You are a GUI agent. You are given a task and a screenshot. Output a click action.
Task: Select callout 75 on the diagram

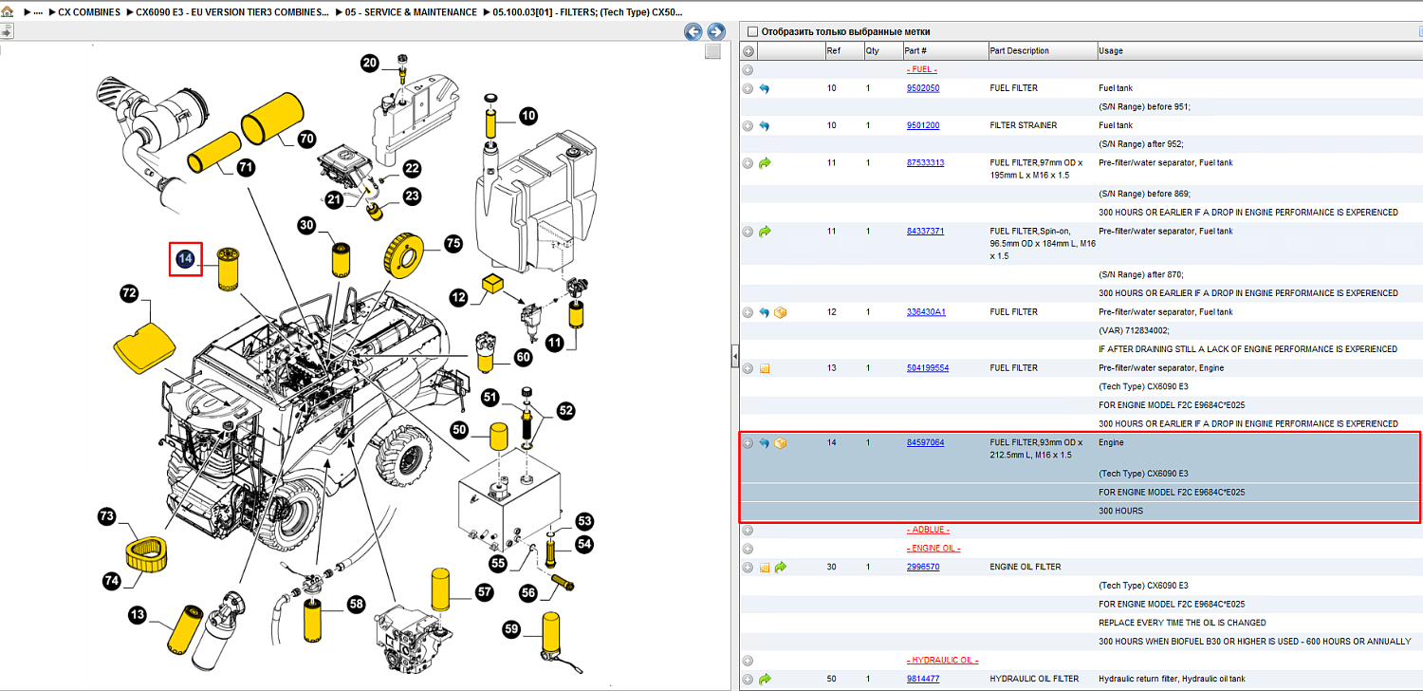tap(453, 244)
